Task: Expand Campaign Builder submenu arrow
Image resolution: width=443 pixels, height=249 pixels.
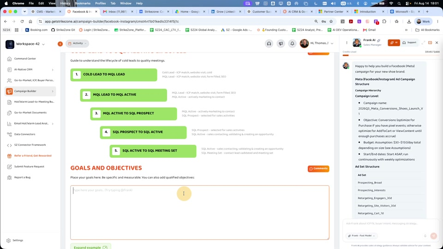Action: 53,91
